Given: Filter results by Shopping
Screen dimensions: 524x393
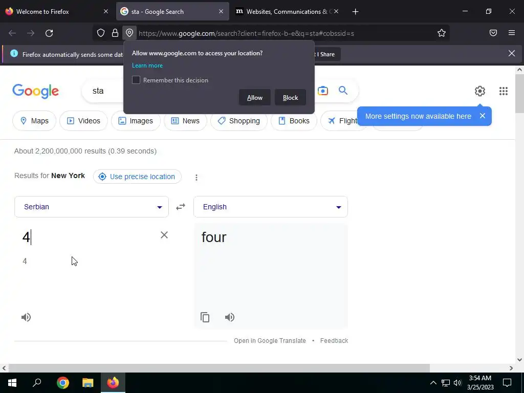Looking at the screenshot, I should tap(238, 121).
